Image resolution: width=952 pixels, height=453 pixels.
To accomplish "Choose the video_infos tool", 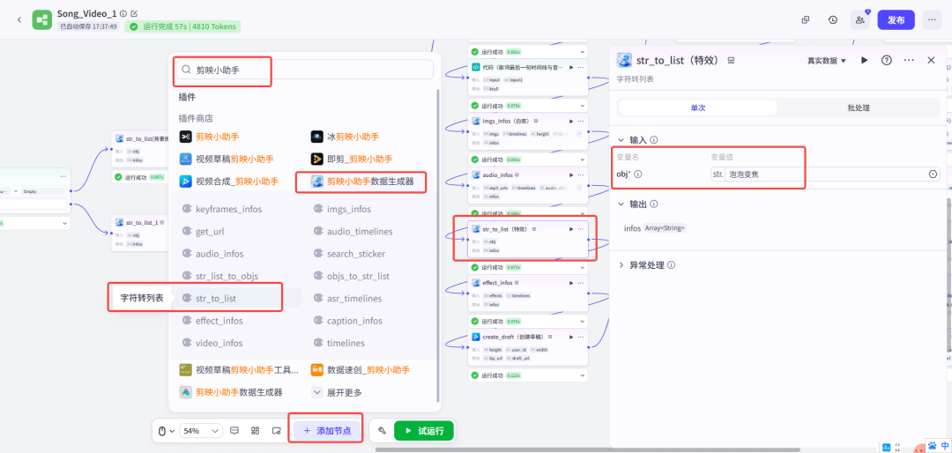I will pos(212,343).
